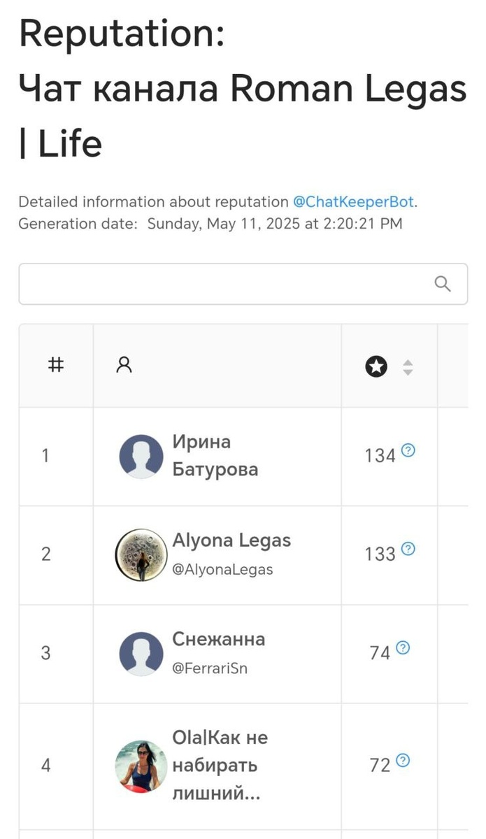Image resolution: width=486 pixels, height=839 pixels.
Task: Open the @ChatKeeperBot link
Action: coord(353,202)
